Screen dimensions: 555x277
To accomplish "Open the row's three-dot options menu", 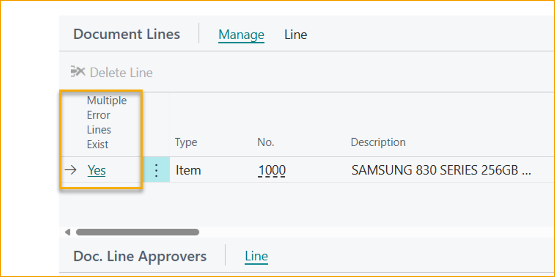I will coord(156,170).
